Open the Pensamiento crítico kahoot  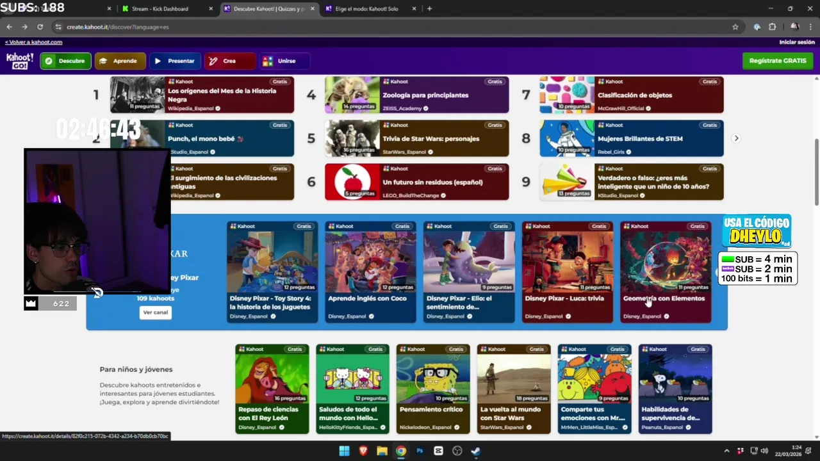point(433,389)
